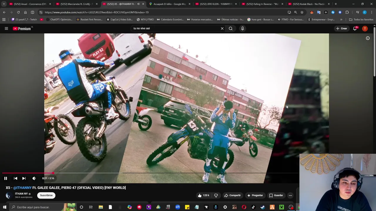Viewport: 376px width, 211px height.
Task: Save the video with Guardar
Action: point(276,195)
